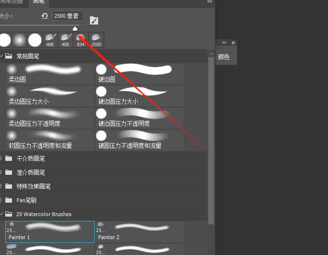Click the 20 Watercolor Brushes folder icon

tap(9, 214)
